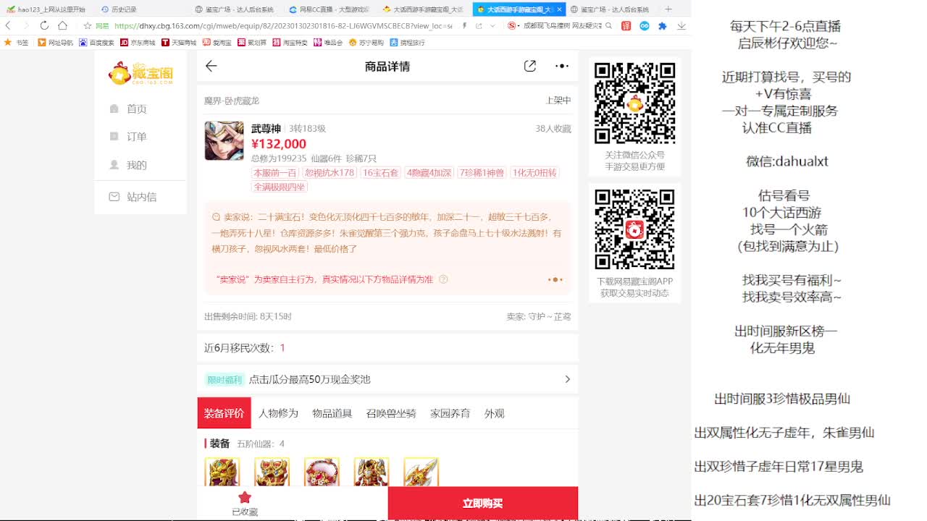Open the 网址导航 bookmark
The width and height of the screenshot is (927, 521).
(56, 43)
